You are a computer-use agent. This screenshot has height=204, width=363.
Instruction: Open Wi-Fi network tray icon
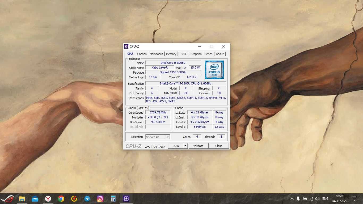(311, 199)
